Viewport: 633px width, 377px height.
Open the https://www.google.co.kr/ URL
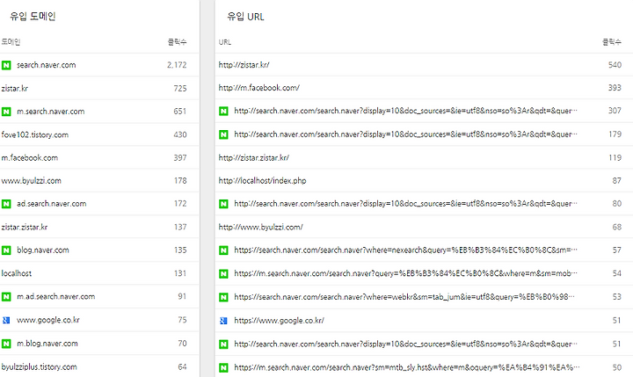(x=279, y=321)
